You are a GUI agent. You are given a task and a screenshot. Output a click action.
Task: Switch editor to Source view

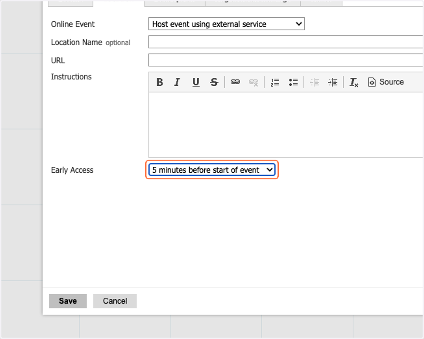tap(386, 82)
